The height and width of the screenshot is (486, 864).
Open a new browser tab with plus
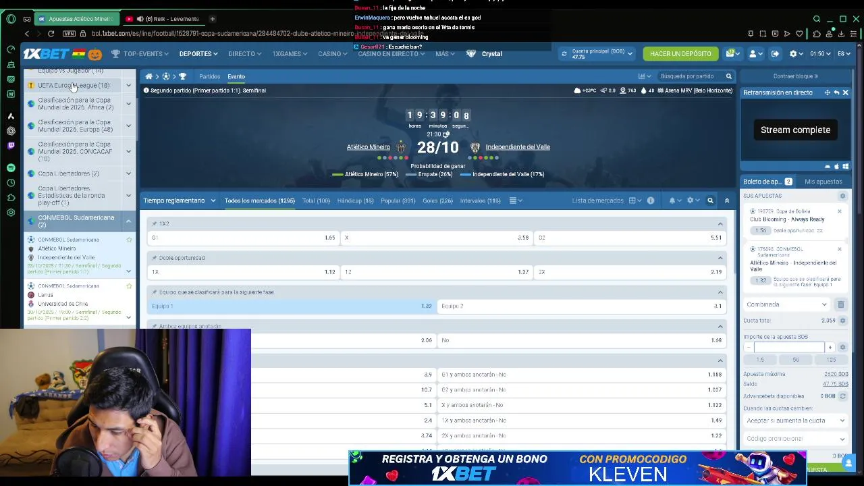tap(212, 19)
